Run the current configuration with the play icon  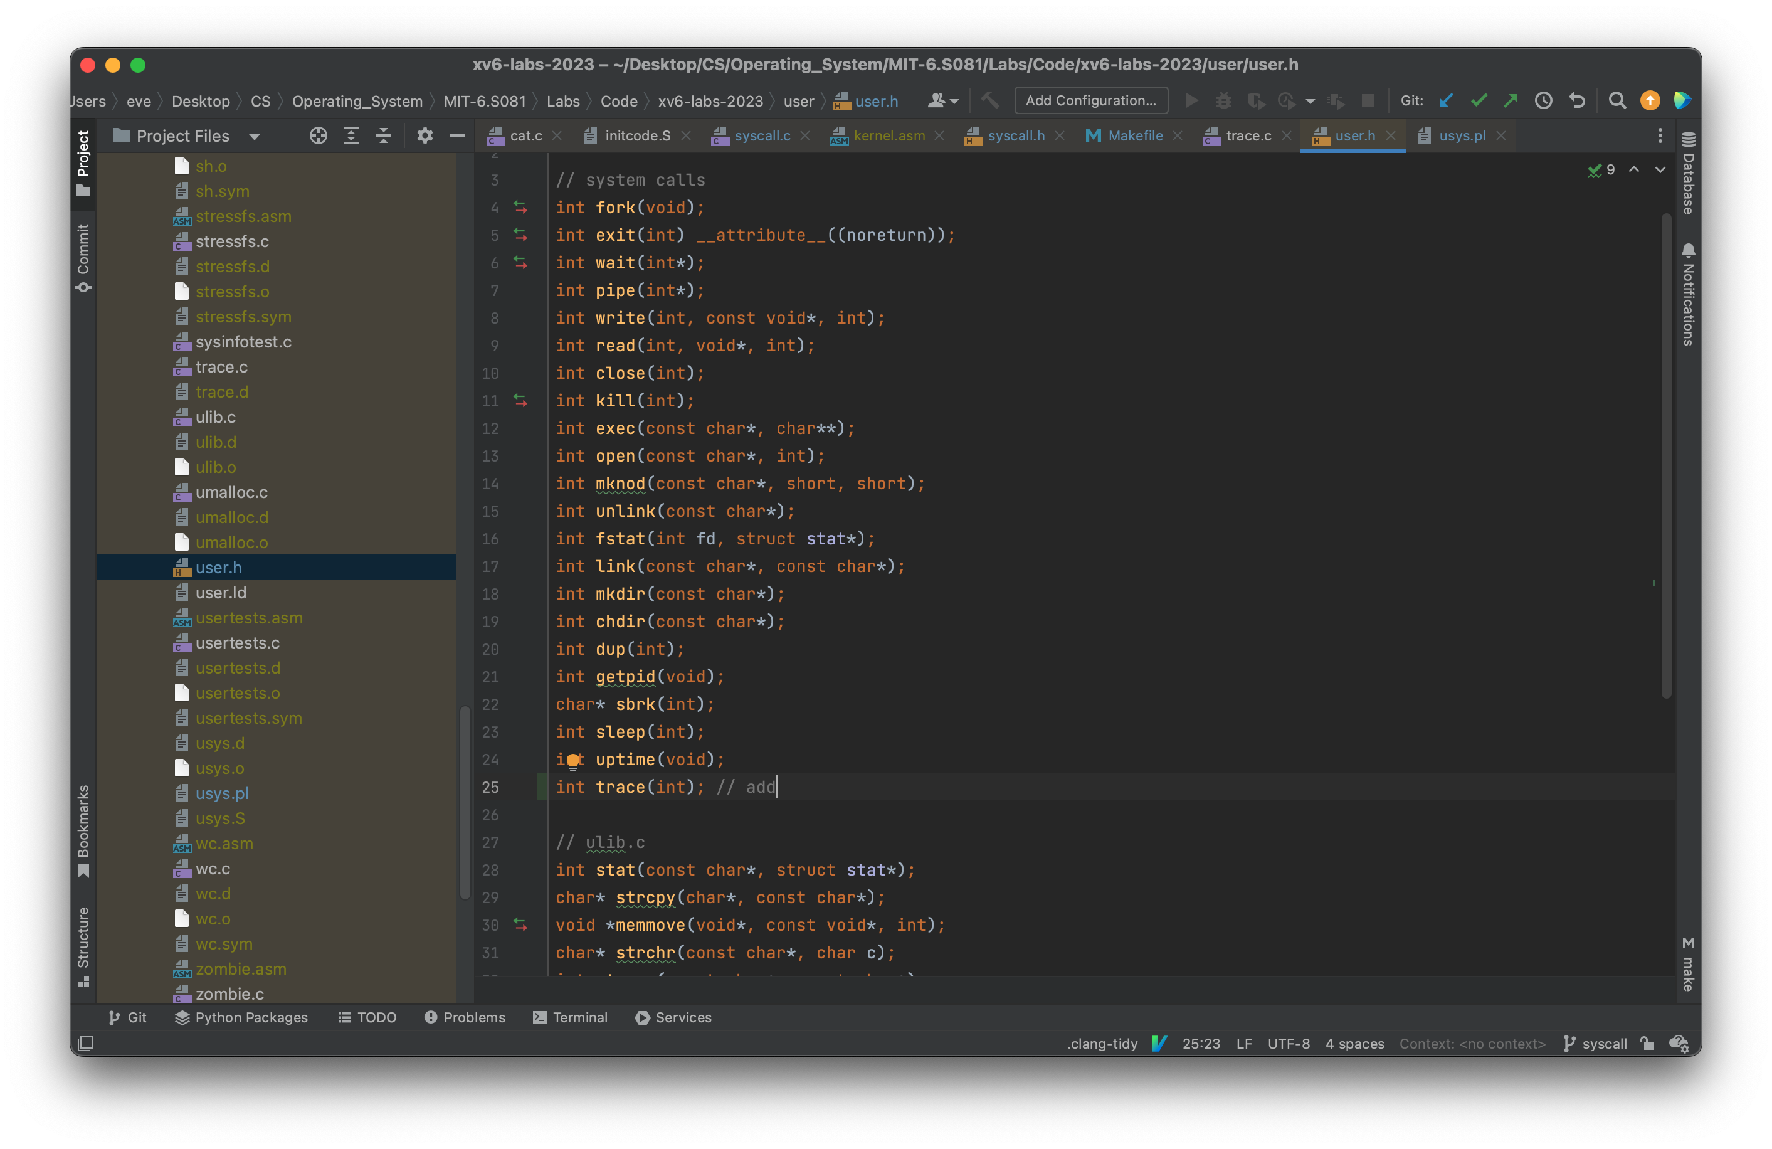pos(1192,100)
